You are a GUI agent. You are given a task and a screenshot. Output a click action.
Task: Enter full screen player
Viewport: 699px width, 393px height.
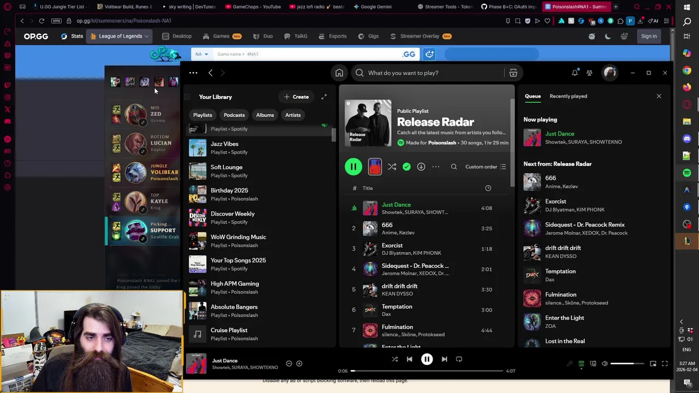click(x=665, y=364)
